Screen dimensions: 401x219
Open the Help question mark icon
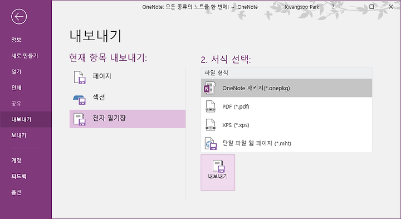click(x=332, y=7)
